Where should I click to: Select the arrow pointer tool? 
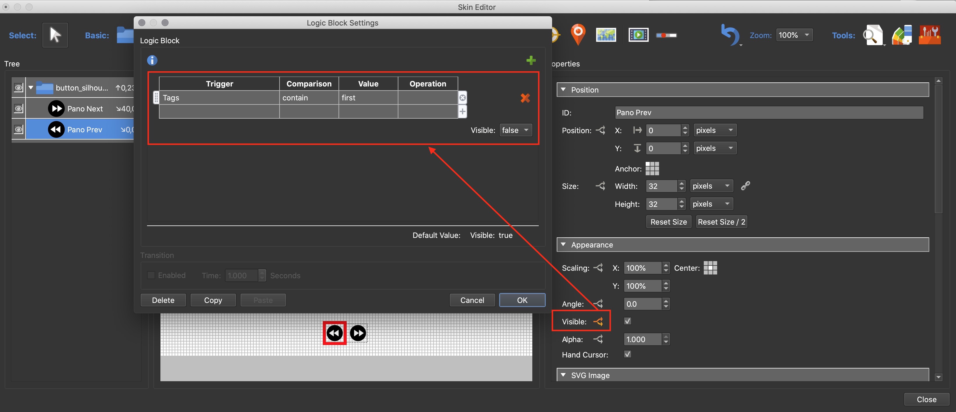[55, 35]
